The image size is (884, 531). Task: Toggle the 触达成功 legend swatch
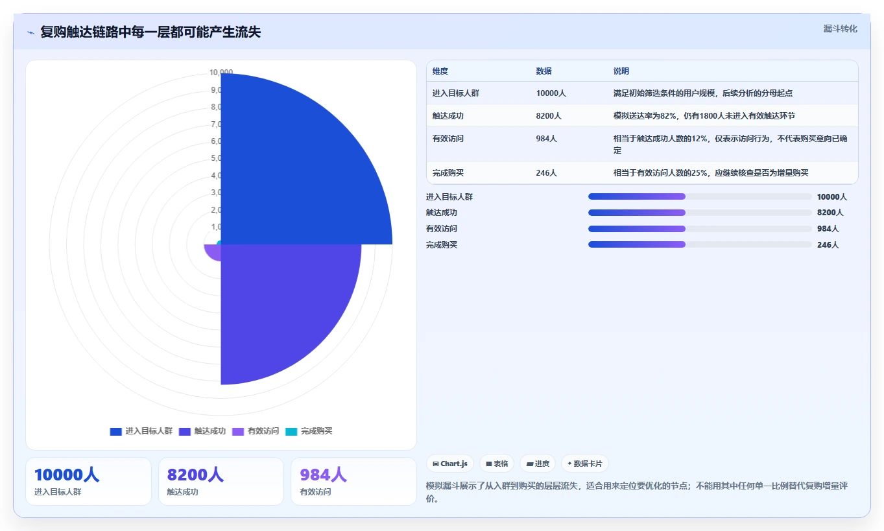coord(185,431)
